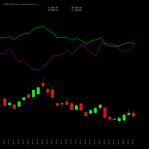The height and width of the screenshot is (149, 149).
Task: Click the green 02 Dec candle
Action: [124, 118]
